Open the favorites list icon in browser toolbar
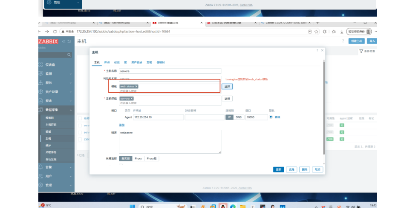407x215 pixels. 334,32
